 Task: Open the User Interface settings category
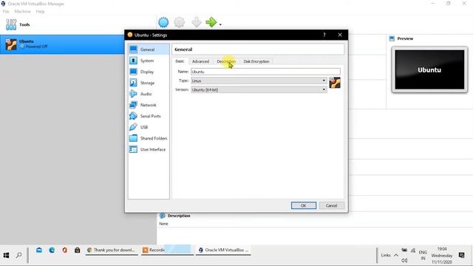tap(149, 149)
